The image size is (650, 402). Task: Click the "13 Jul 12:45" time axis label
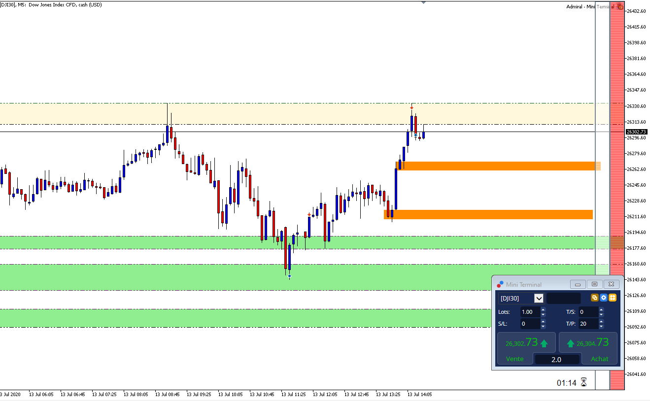click(357, 394)
